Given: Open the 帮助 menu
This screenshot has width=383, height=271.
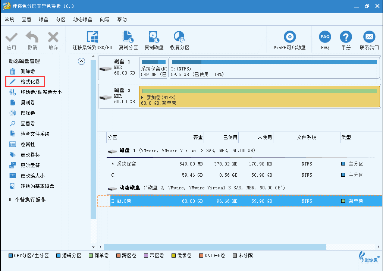Looking at the screenshot, I should tap(122, 19).
